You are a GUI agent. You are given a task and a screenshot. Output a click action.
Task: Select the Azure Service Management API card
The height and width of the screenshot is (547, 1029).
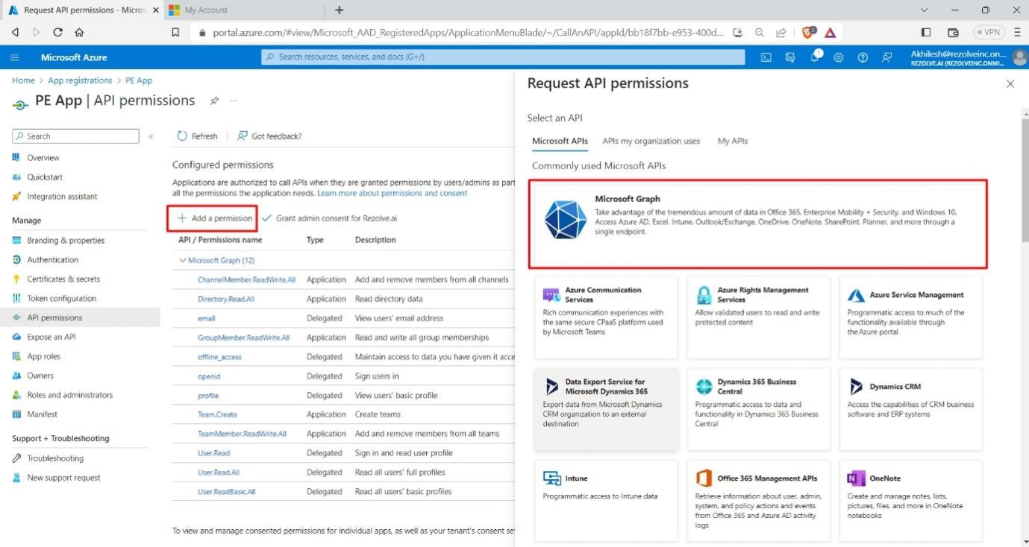[x=910, y=317]
